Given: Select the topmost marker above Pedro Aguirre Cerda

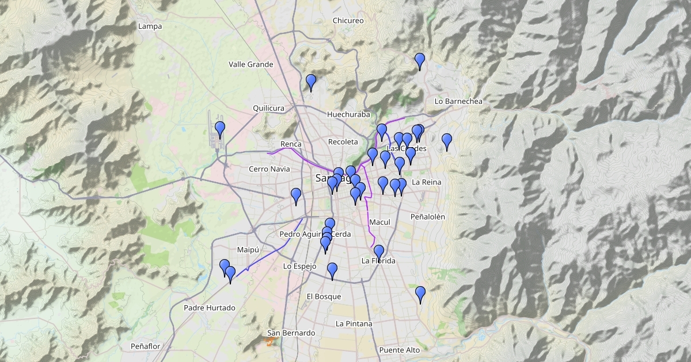Looking at the screenshot, I should click(329, 225).
